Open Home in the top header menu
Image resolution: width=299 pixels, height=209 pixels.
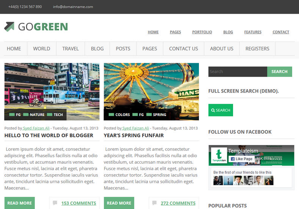153,32
